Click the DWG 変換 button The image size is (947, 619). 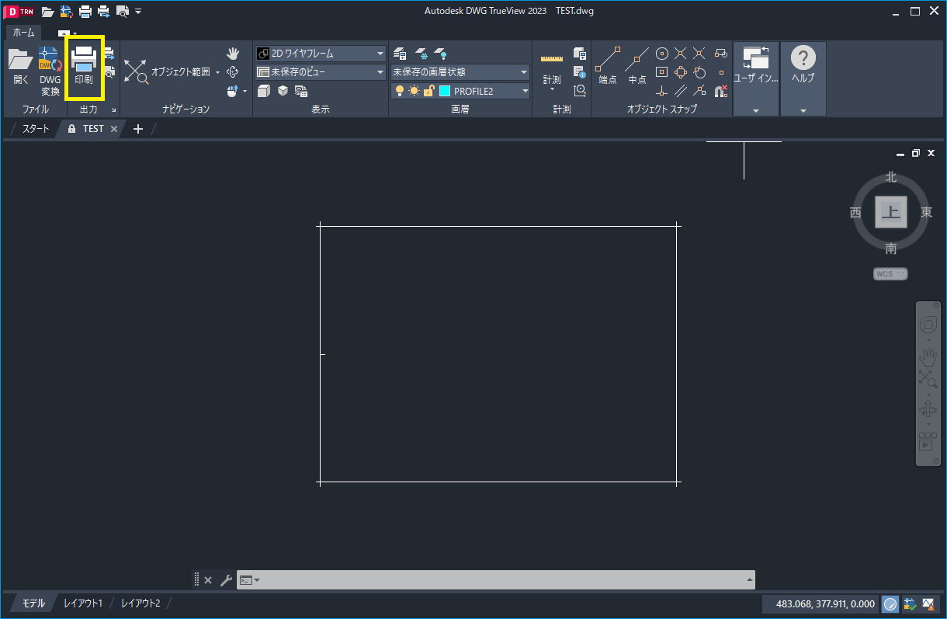click(x=50, y=70)
